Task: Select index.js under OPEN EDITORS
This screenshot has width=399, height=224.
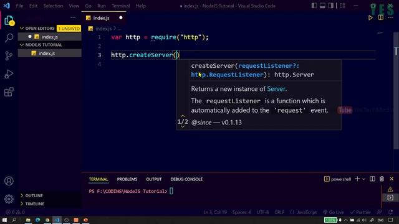Action: point(50,37)
